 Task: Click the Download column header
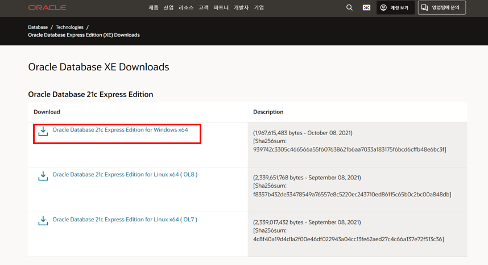[47, 112]
